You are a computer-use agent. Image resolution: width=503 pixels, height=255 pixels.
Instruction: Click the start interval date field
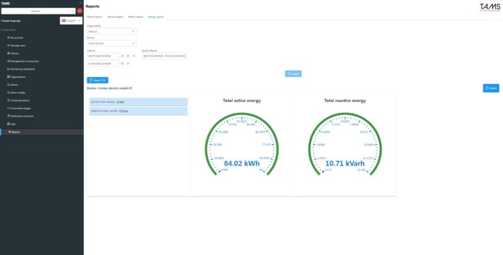click(103, 56)
